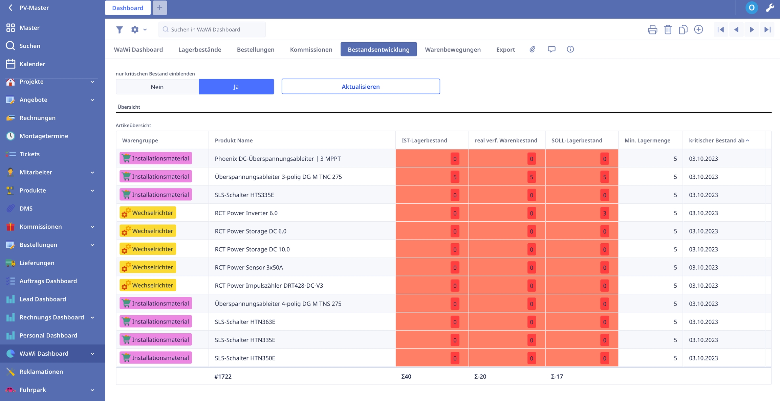The image size is (780, 401).
Task: Click the duplicate record icon
Action: 683,29
